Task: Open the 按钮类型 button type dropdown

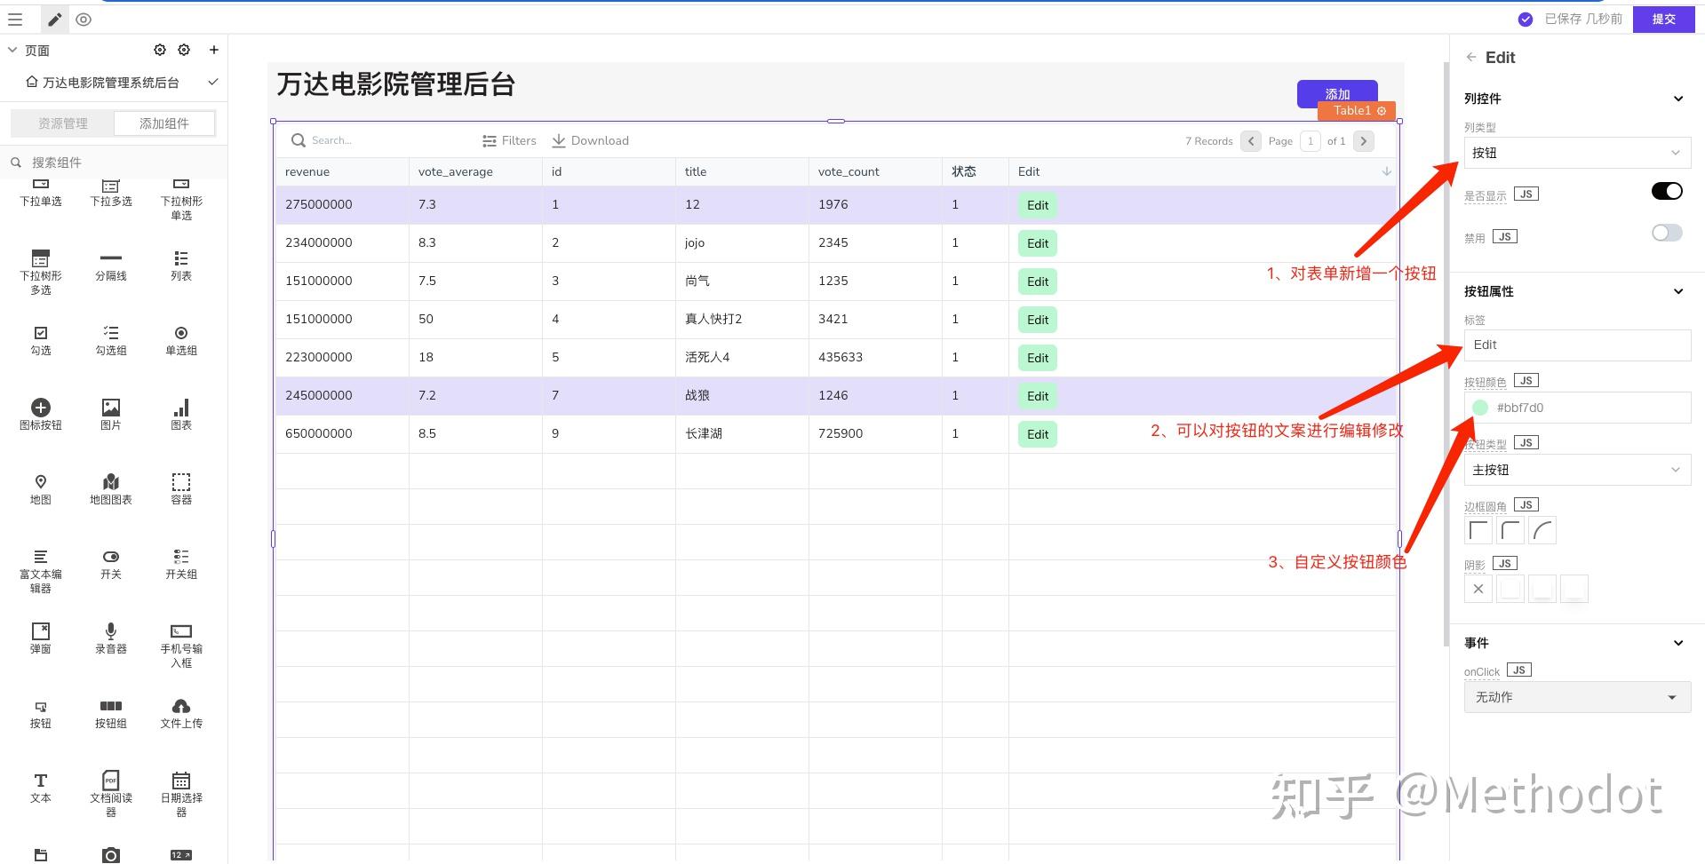Action: click(x=1577, y=470)
